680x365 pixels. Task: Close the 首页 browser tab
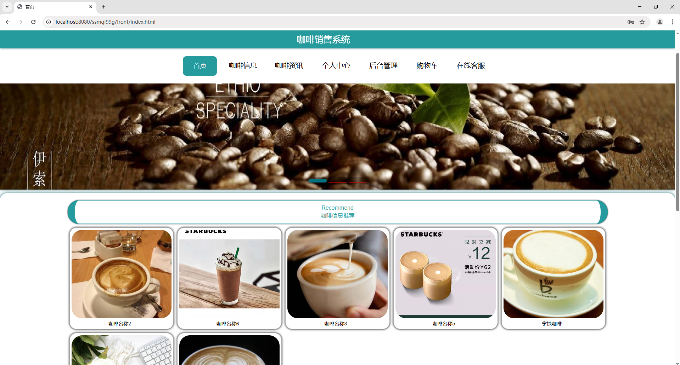[91, 7]
